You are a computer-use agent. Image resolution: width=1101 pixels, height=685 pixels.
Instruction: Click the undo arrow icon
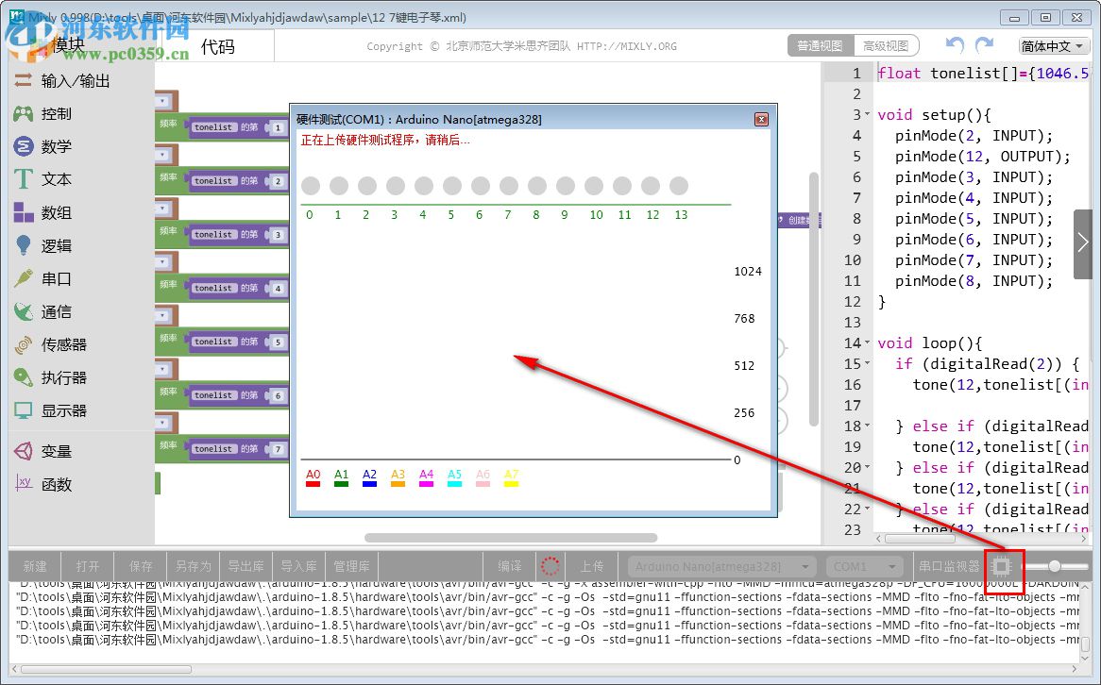(x=954, y=44)
